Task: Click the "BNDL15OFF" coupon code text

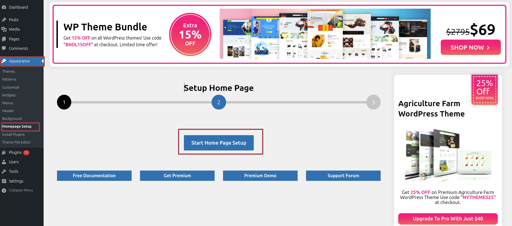Action: [x=78, y=45]
